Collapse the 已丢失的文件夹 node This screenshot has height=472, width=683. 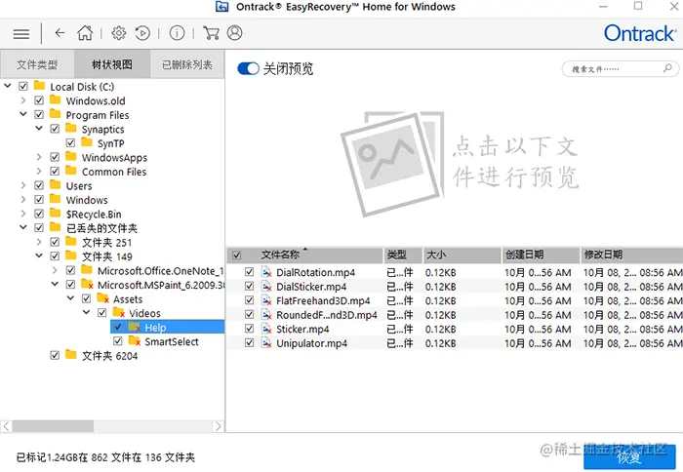[x=23, y=227]
